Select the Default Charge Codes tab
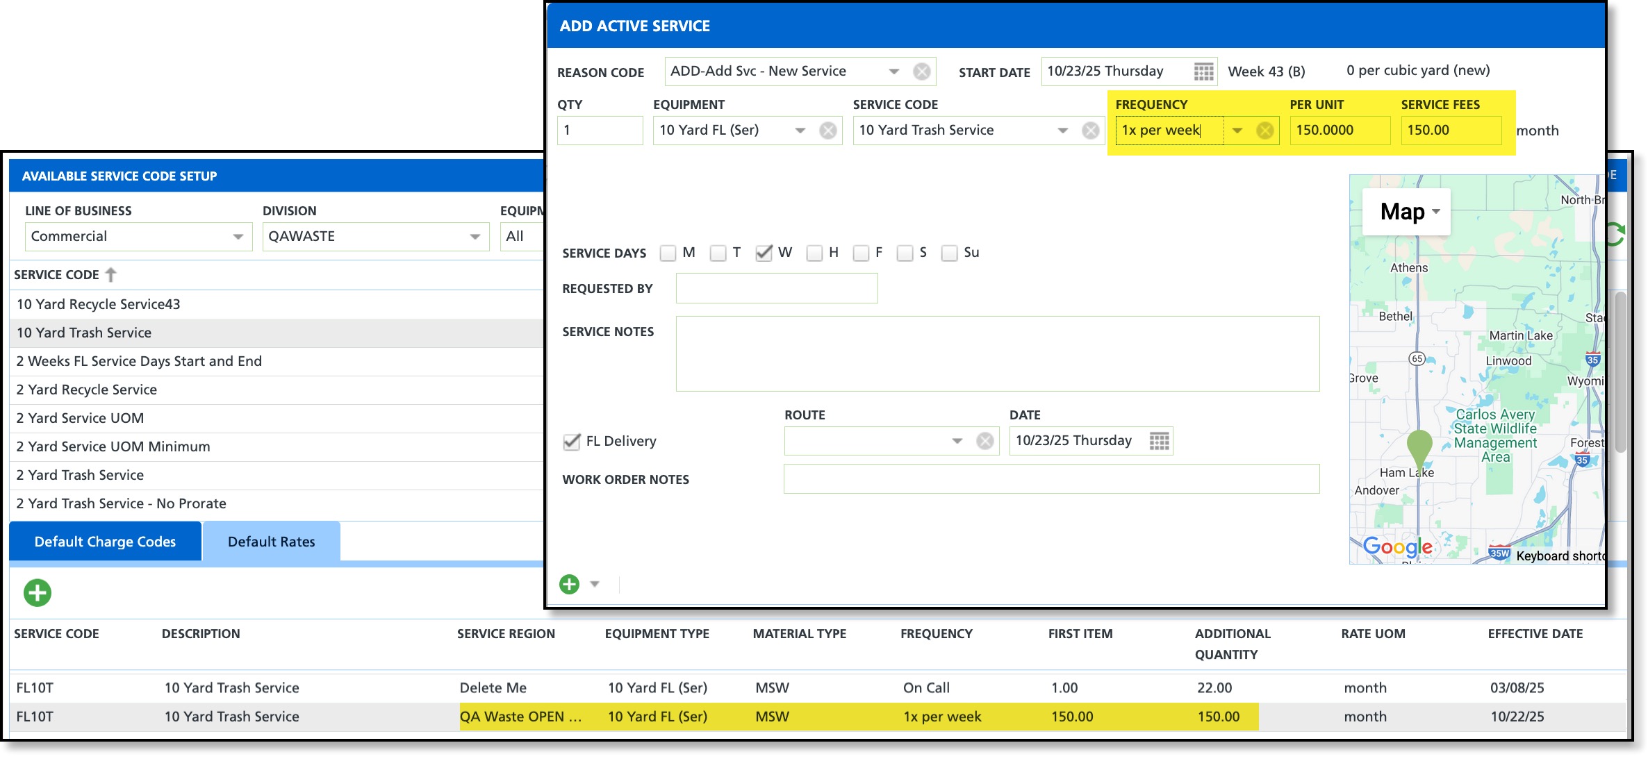The image size is (1648, 768). click(105, 542)
